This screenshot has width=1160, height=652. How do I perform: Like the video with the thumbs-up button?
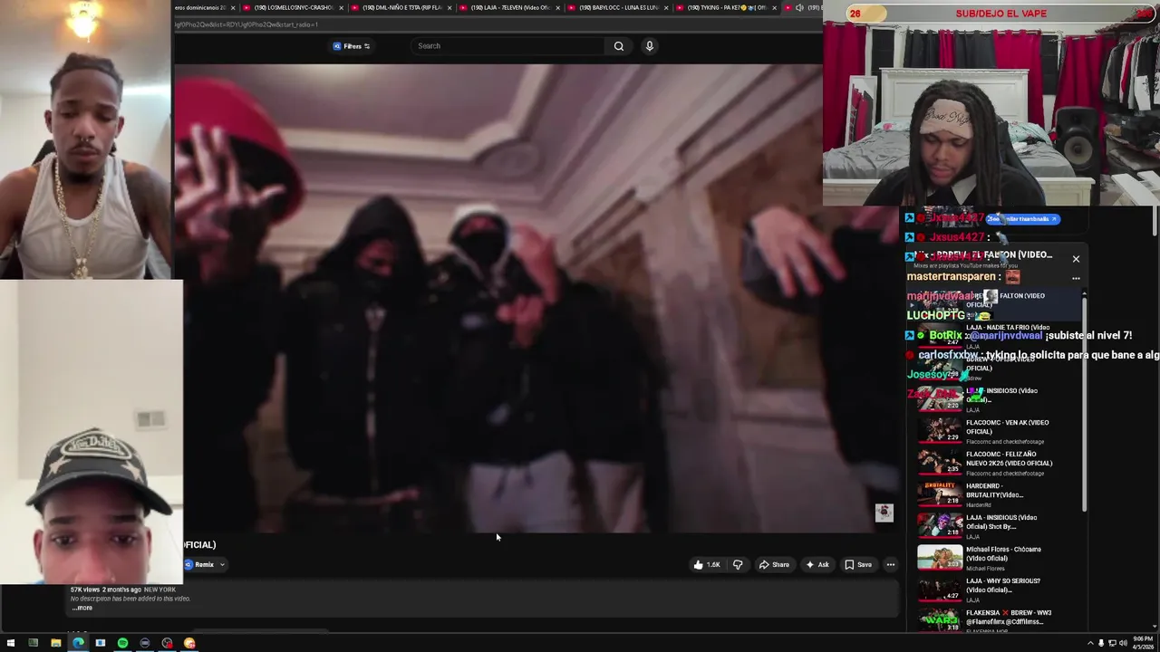[706, 565]
